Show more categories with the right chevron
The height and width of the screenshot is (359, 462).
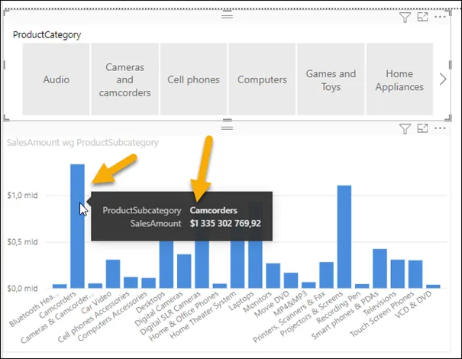(444, 79)
